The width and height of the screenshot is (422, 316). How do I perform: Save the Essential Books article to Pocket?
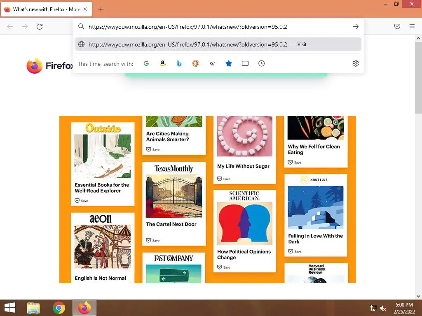point(81,201)
